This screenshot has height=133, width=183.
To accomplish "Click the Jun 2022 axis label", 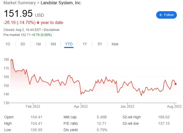I will click(127, 106).
